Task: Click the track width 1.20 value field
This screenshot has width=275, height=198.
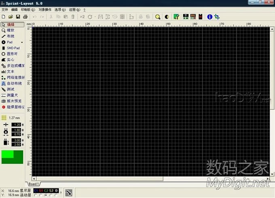Action: pyautogui.click(x=16, y=124)
